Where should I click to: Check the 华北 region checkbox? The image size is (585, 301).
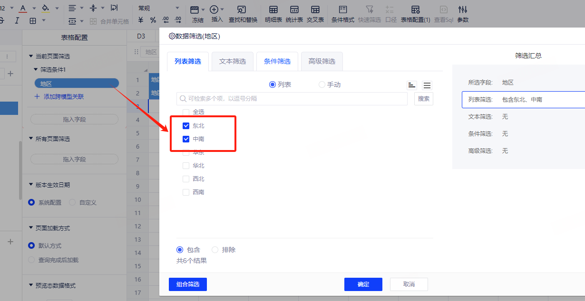(186, 166)
